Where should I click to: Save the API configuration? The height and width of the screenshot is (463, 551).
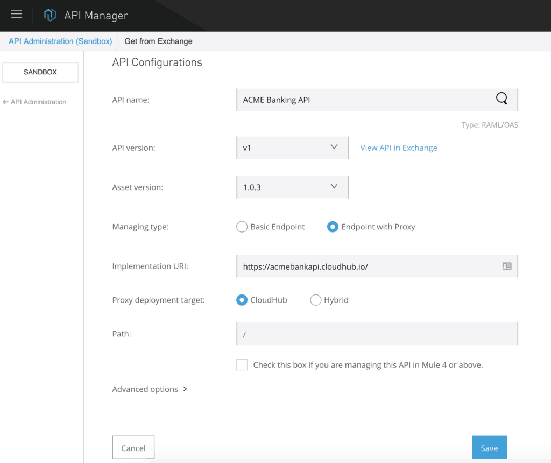489,447
